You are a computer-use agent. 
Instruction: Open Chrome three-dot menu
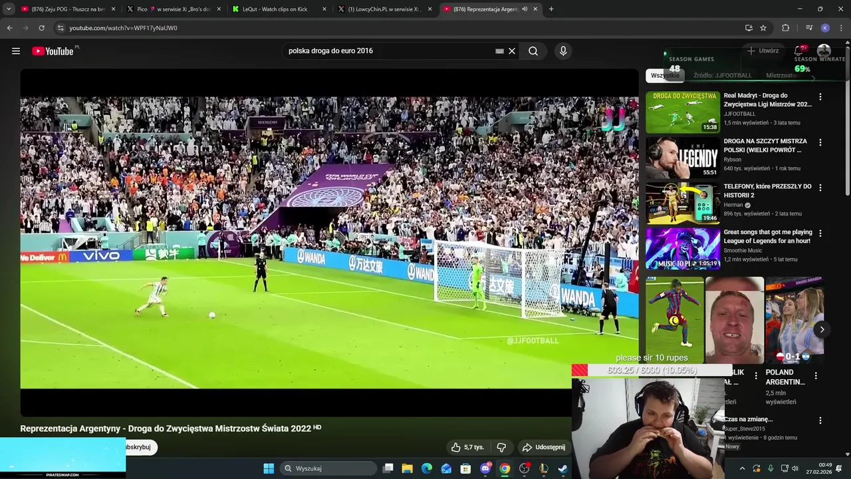pyautogui.click(x=841, y=28)
